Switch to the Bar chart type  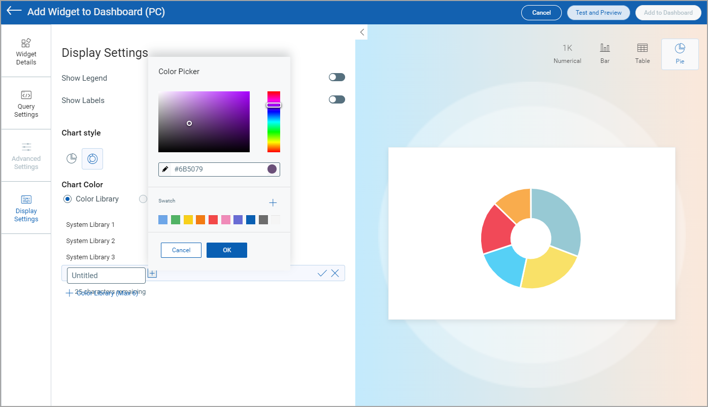tap(604, 53)
